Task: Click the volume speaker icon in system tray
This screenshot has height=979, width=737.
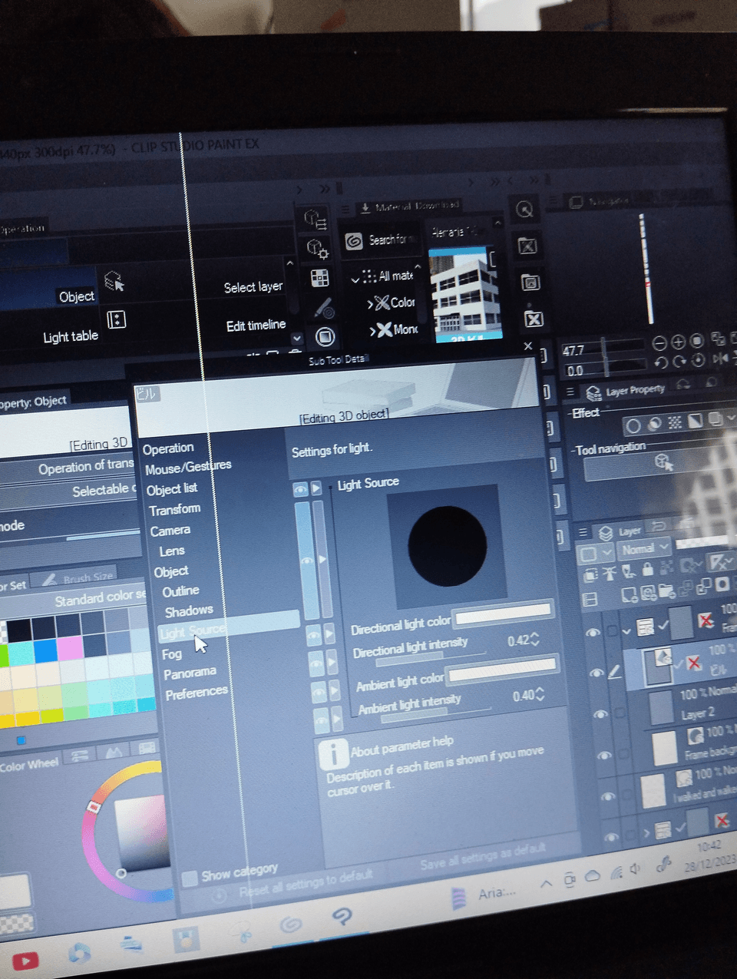Action: pyautogui.click(x=635, y=869)
